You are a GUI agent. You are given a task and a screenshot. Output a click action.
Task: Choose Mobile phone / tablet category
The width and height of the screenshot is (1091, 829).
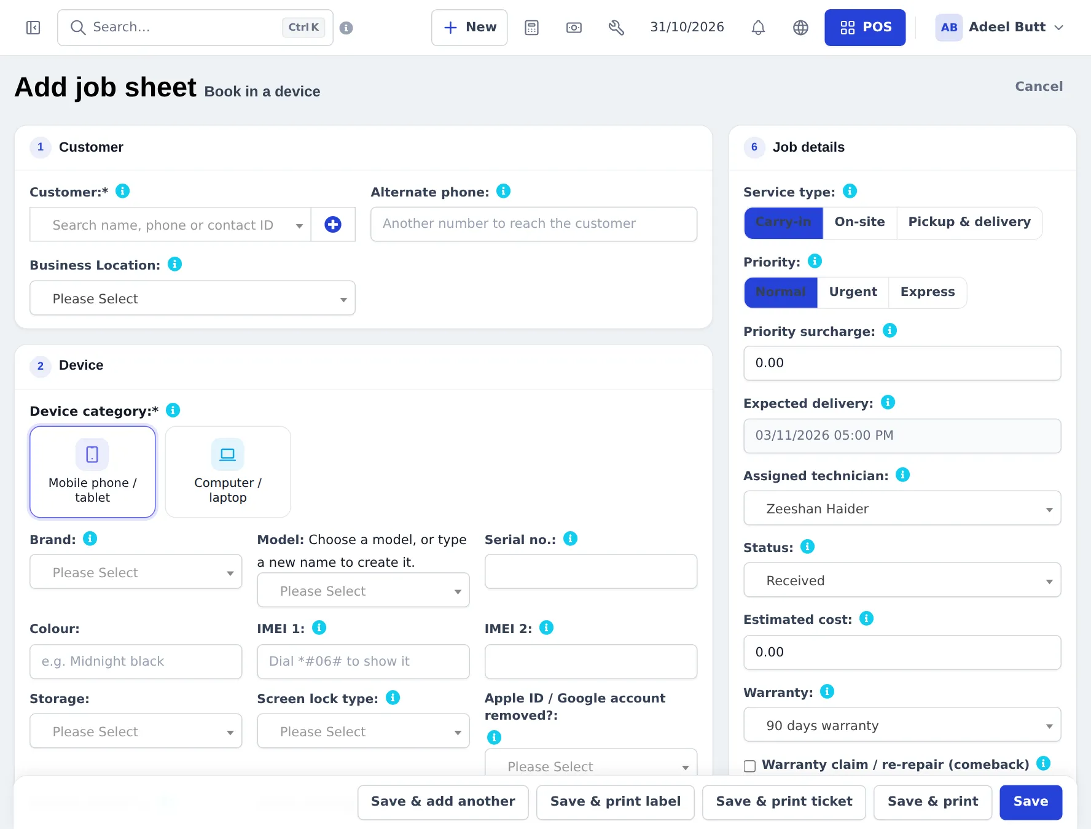click(93, 472)
